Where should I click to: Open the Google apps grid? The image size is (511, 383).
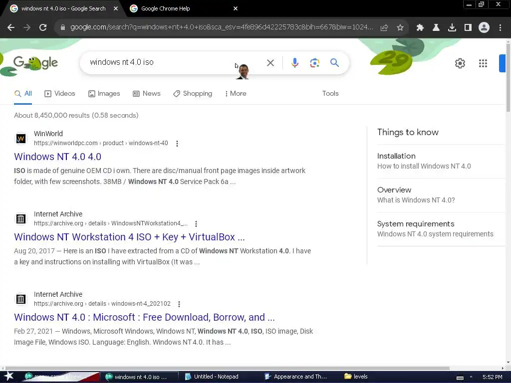(x=483, y=63)
